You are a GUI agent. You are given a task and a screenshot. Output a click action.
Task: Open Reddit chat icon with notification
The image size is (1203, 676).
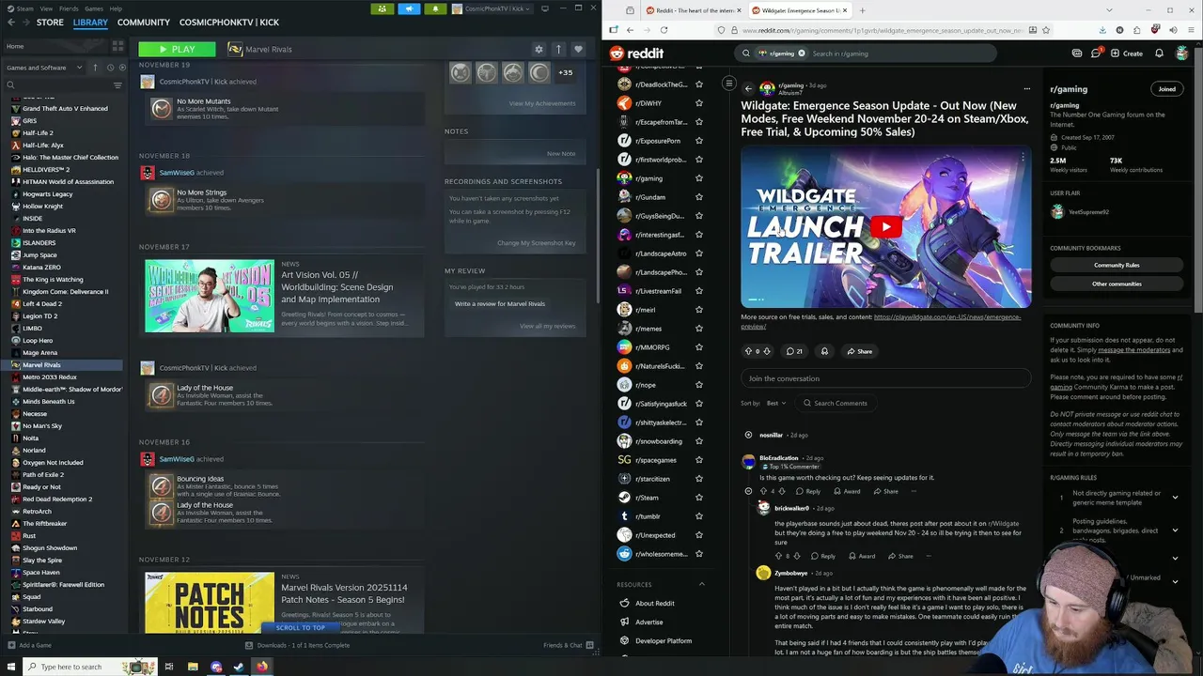1095,54
